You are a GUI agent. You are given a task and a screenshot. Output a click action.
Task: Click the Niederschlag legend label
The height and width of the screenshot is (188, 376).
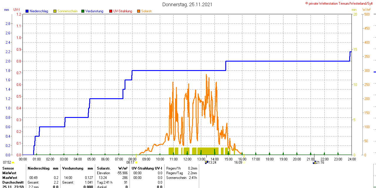pos(39,11)
